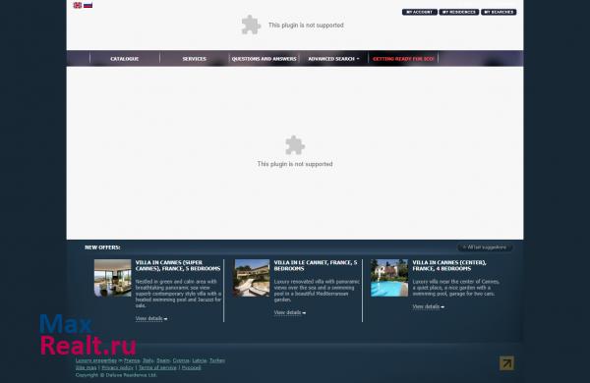This screenshot has width=590, height=383.
Task: Open the Le Cannet villa thumbnail
Action: (x=252, y=278)
